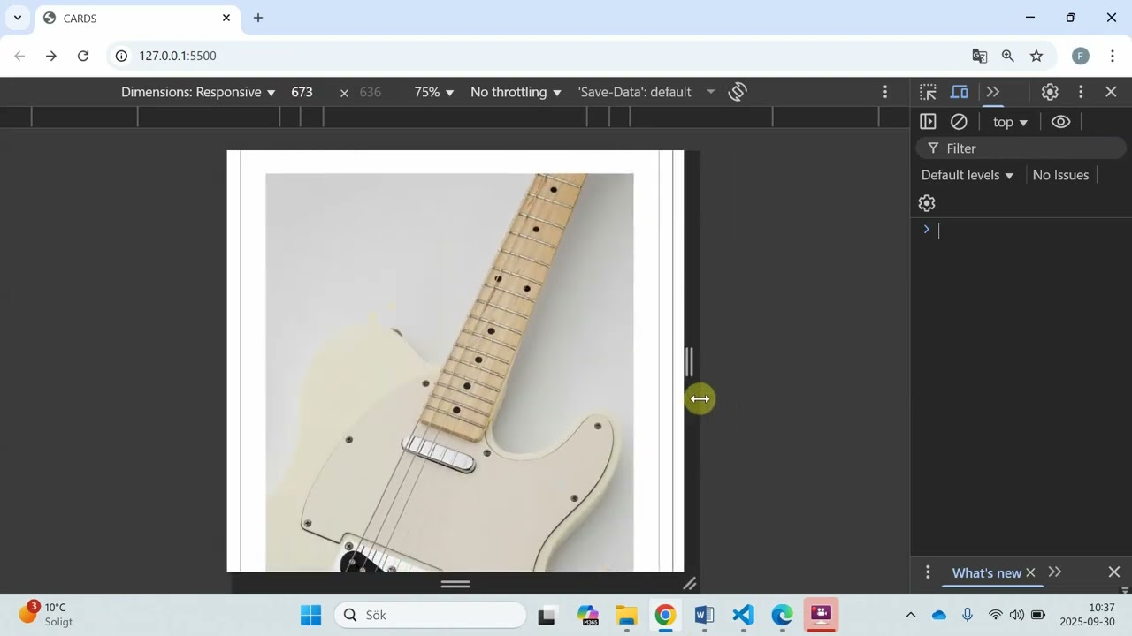1132x636 pixels.
Task: Open the No throttling dropdown
Action: [x=516, y=92]
